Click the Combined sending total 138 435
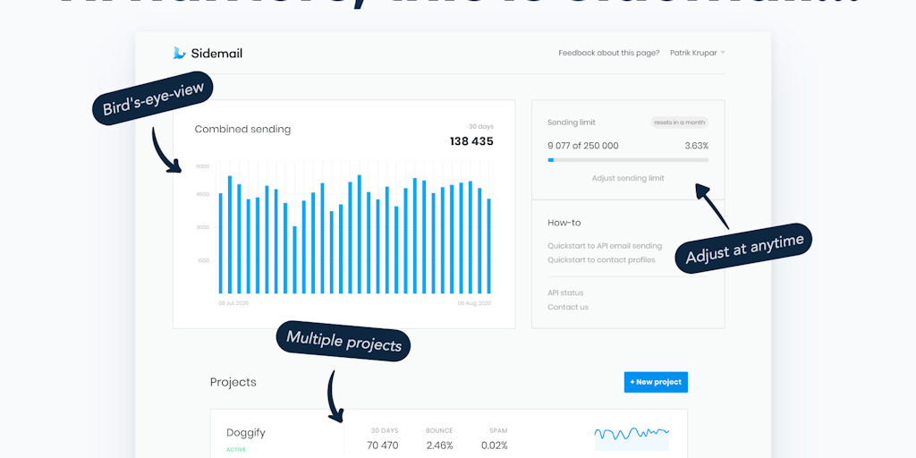Image resolution: width=916 pixels, height=458 pixels. [471, 141]
